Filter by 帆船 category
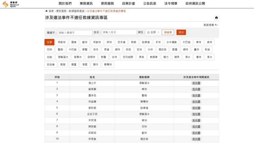This screenshot has height=143, width=254. tap(207, 49)
